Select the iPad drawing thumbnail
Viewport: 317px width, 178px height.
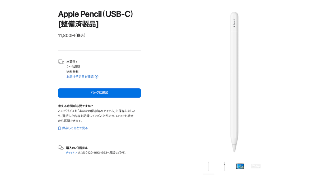click(x=240, y=166)
